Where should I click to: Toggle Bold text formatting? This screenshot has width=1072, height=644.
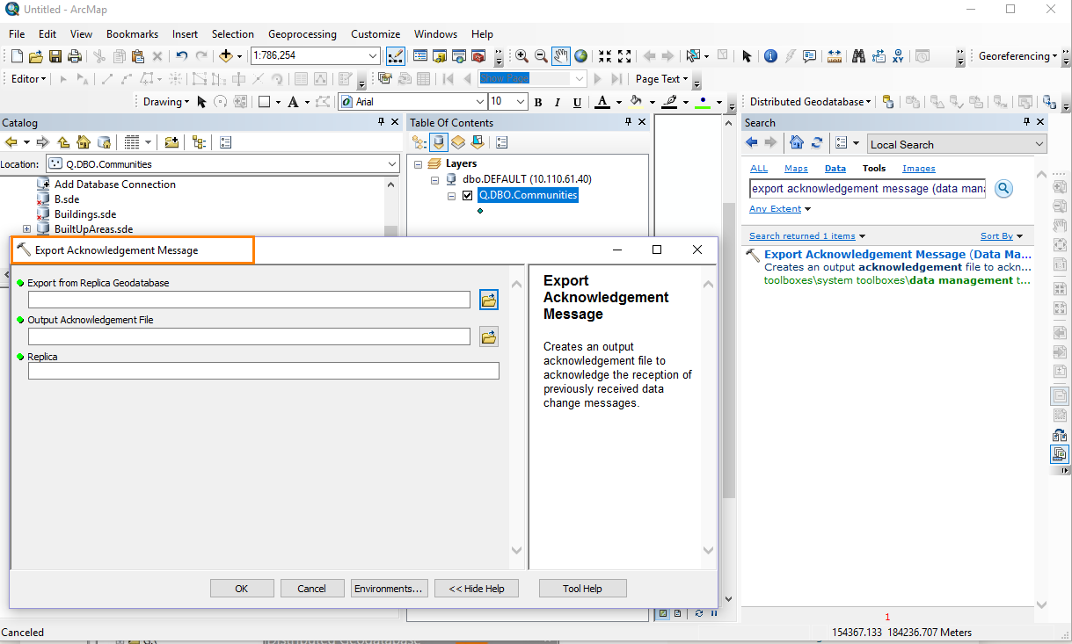[x=538, y=102]
